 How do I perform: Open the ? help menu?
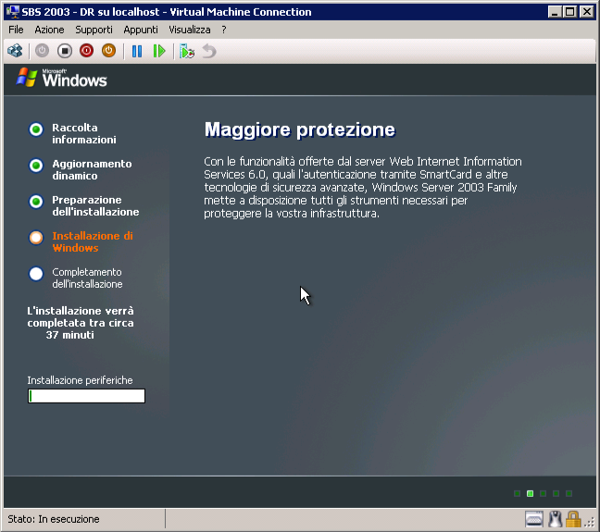click(x=224, y=30)
